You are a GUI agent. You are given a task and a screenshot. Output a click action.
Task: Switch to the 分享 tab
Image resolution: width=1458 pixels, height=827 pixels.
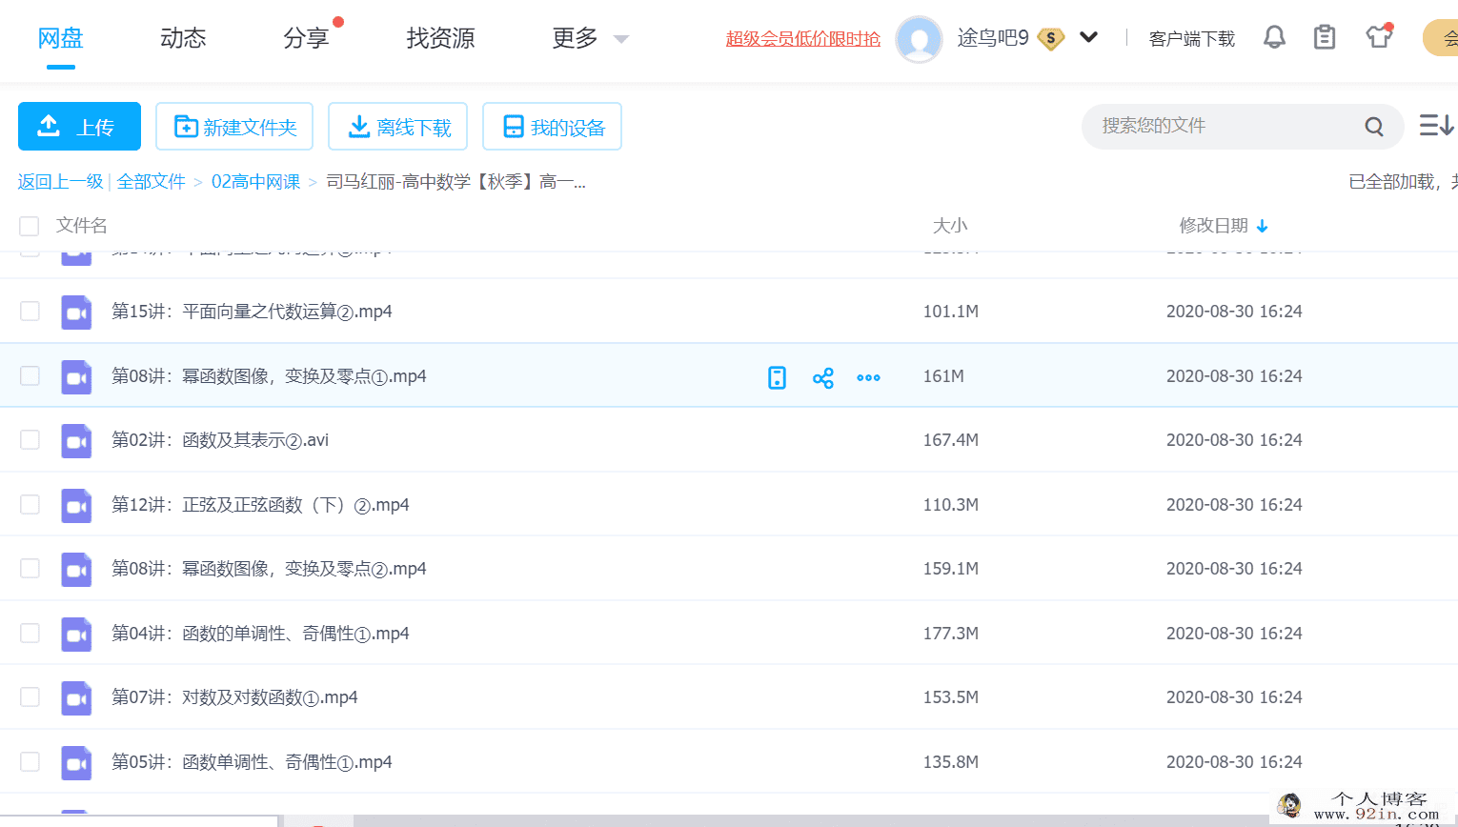coord(306,38)
